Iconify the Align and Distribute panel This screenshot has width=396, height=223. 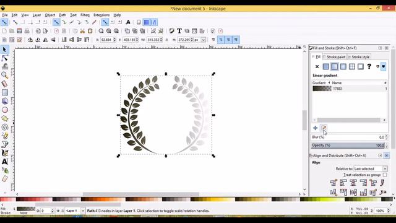(x=380, y=155)
